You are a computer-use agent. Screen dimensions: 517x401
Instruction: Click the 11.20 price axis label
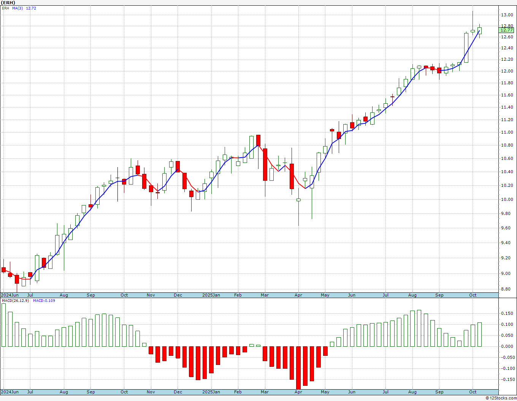[507, 120]
